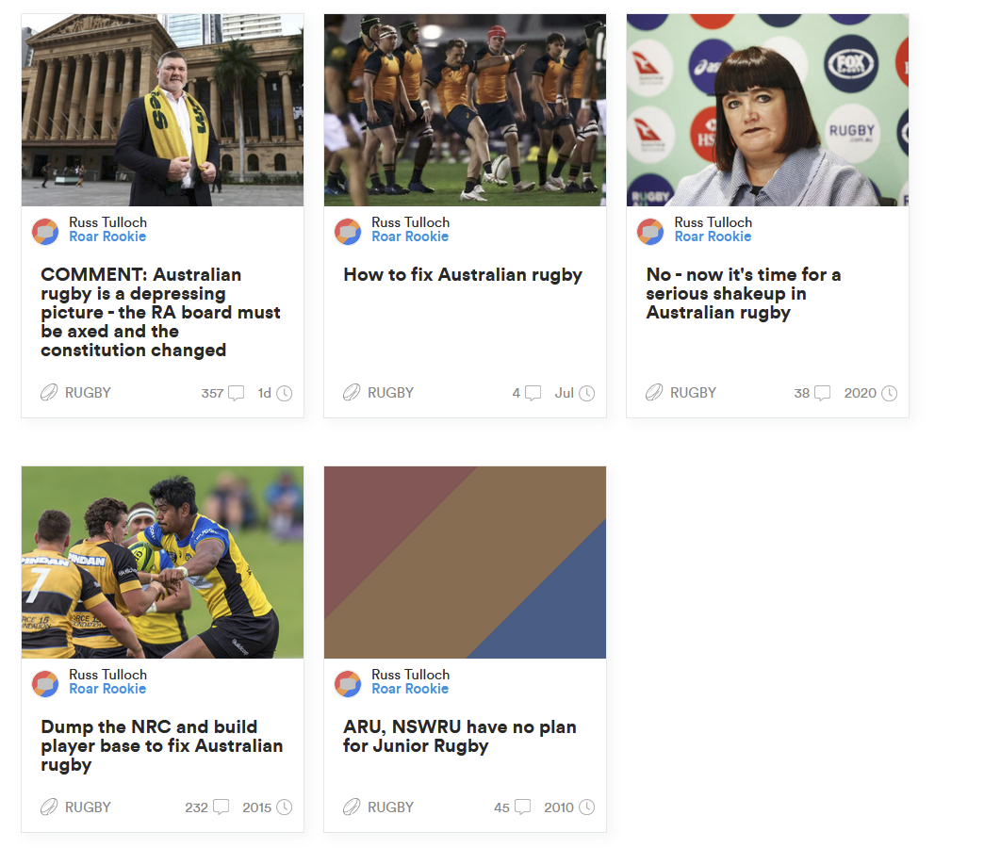Click the man with yellow scarf photo
Viewport: 984px width, 848px height.
162,110
